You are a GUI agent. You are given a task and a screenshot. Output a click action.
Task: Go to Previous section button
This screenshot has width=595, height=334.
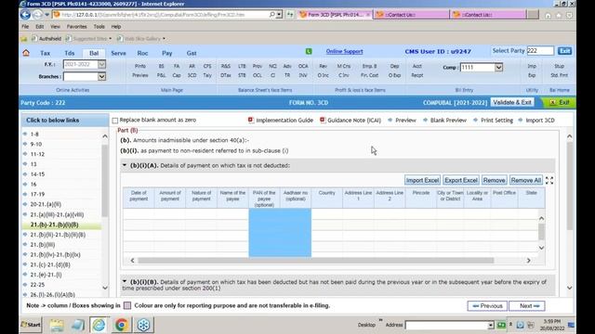coord(487,305)
